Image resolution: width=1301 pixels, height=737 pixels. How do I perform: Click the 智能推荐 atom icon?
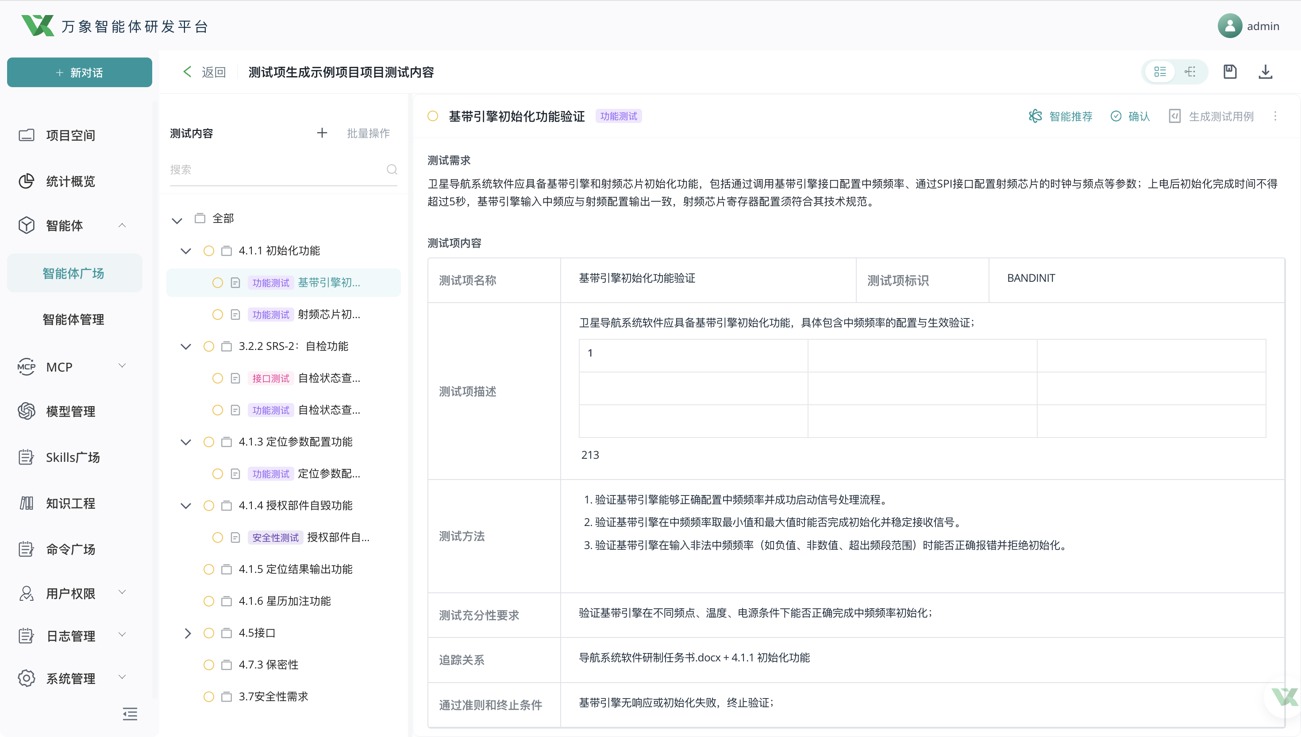1035,116
